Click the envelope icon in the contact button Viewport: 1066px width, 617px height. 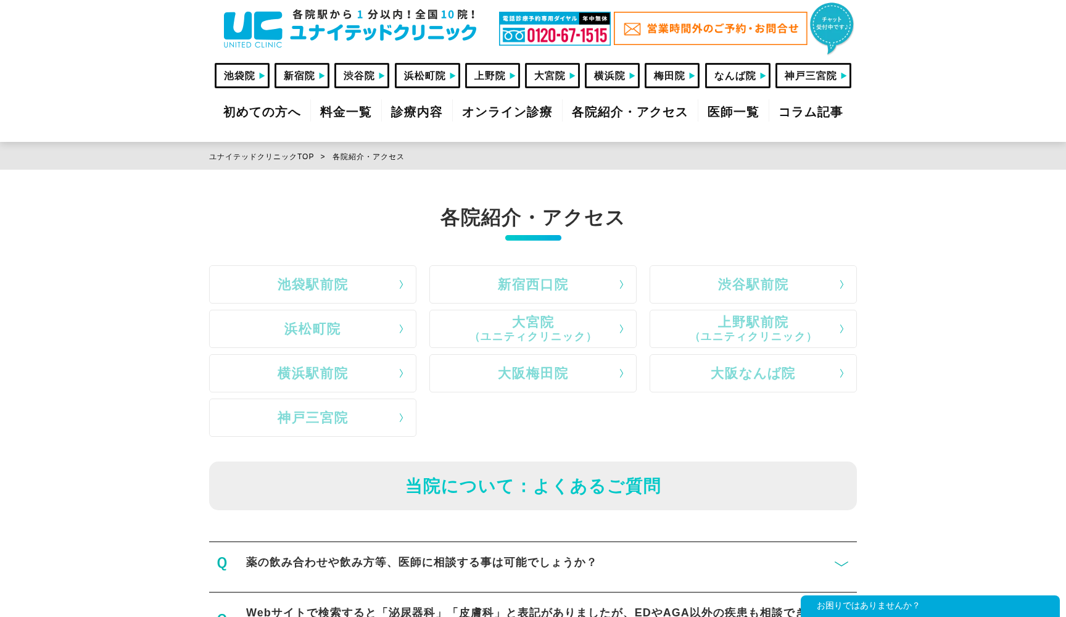632,28
